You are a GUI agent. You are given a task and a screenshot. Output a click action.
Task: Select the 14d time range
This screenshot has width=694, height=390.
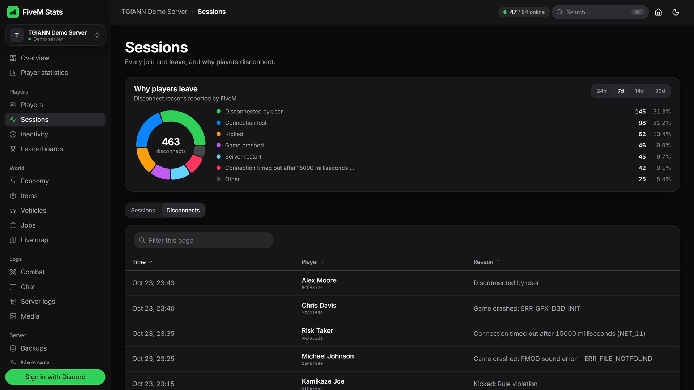[x=639, y=91]
